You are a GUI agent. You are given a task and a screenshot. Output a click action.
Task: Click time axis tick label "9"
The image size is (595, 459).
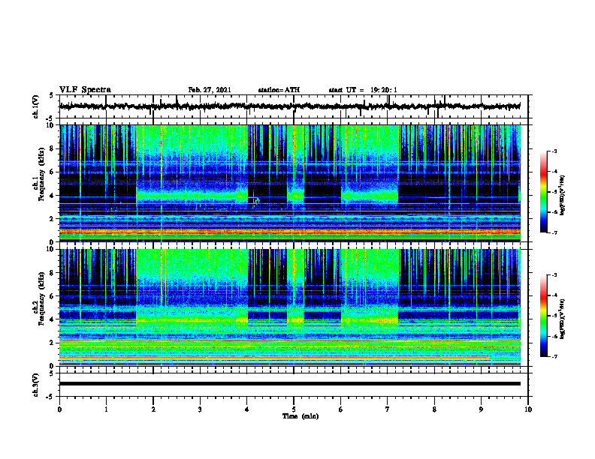pyautogui.click(x=481, y=409)
